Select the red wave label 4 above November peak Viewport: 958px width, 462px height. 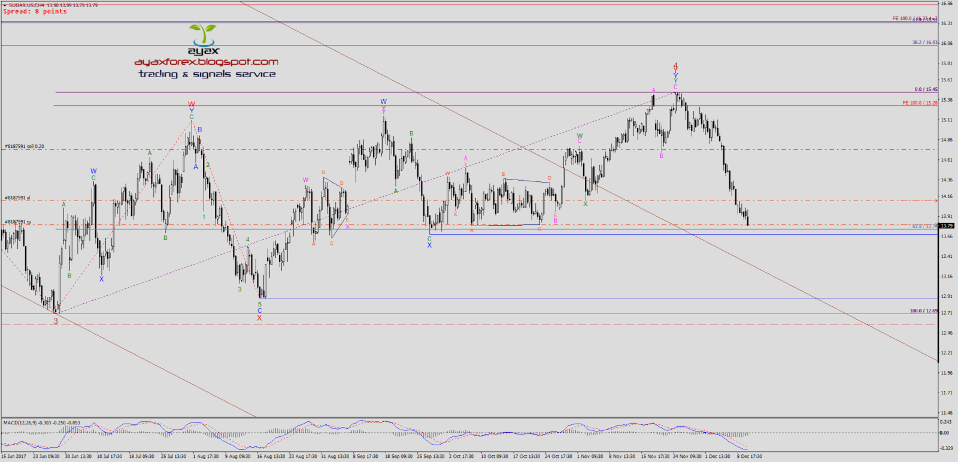[x=675, y=66]
